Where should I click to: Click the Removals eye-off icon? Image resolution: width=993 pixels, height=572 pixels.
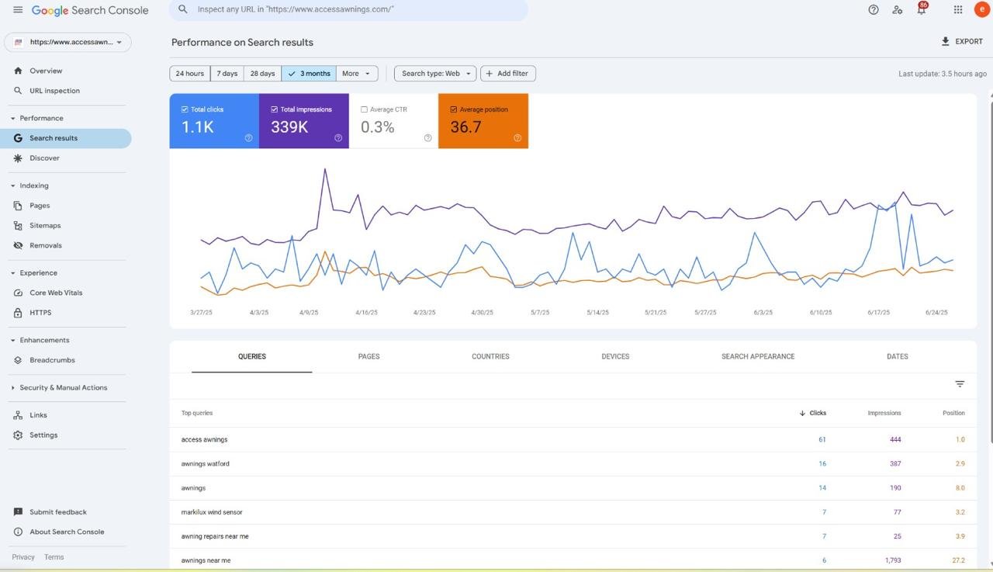point(18,245)
